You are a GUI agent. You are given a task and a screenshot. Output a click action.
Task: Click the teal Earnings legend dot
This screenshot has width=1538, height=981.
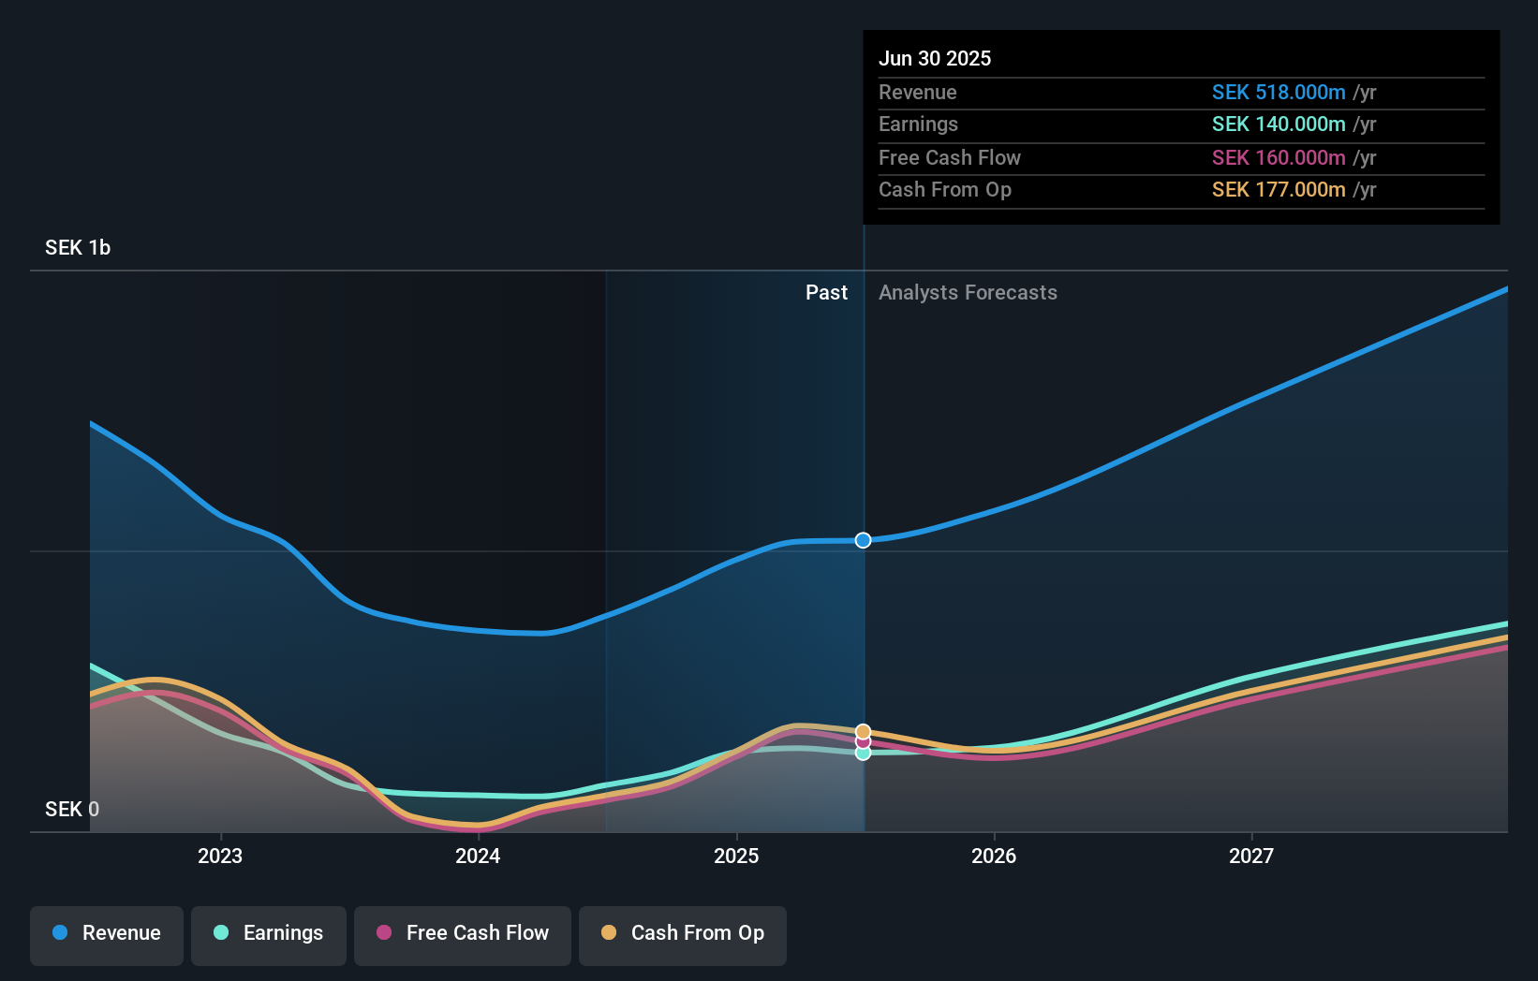221,933
